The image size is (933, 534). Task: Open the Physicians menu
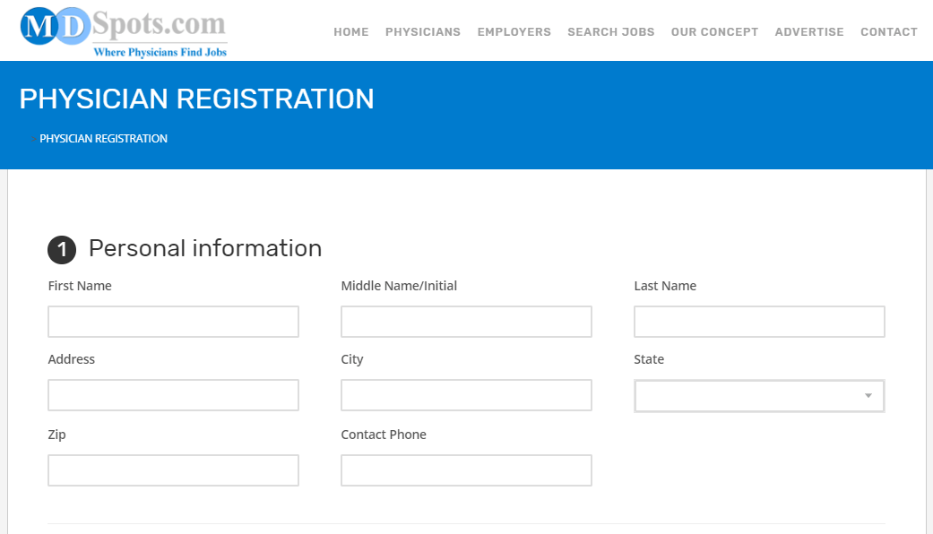423,32
